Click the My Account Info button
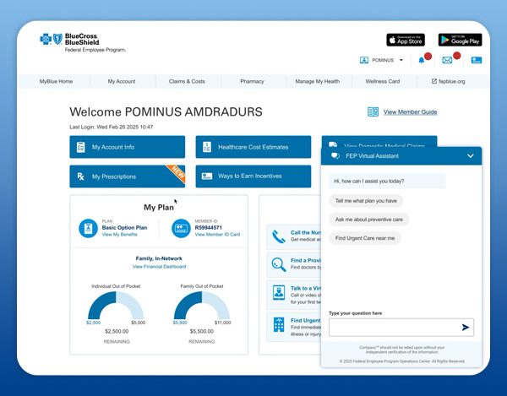The height and width of the screenshot is (396, 507). tap(128, 147)
